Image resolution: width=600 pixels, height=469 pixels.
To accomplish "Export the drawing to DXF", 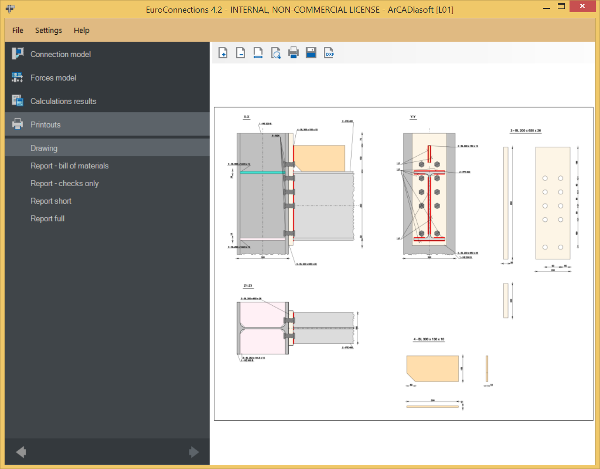I will (x=330, y=53).
